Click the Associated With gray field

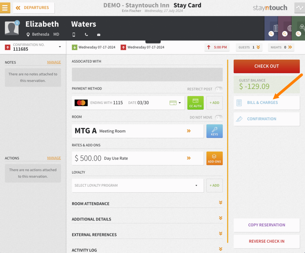(x=147, y=75)
